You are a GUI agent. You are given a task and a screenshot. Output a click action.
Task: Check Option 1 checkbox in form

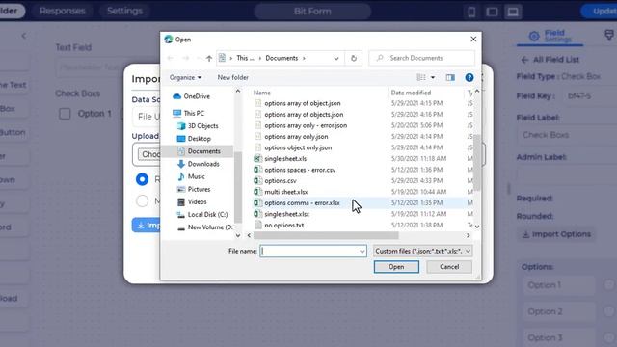pyautogui.click(x=65, y=114)
